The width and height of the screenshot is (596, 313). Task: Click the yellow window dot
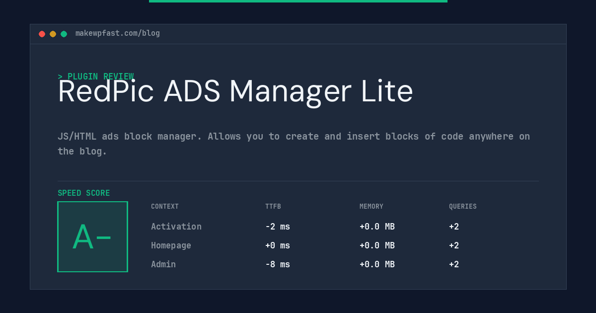coord(53,34)
